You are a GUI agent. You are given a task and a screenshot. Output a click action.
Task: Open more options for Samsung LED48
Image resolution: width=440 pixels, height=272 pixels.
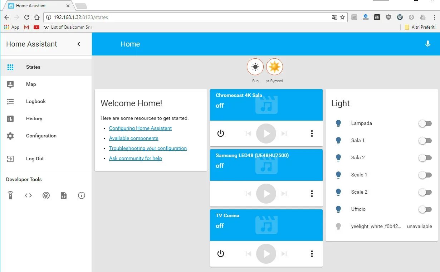coord(312,194)
